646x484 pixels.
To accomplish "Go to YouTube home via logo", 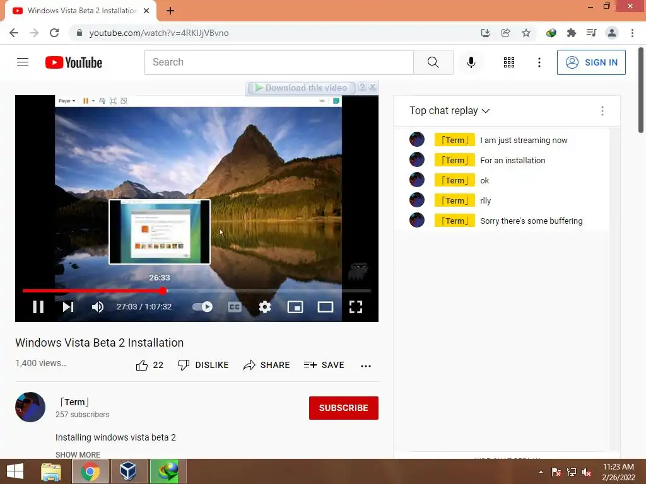I will (x=74, y=62).
